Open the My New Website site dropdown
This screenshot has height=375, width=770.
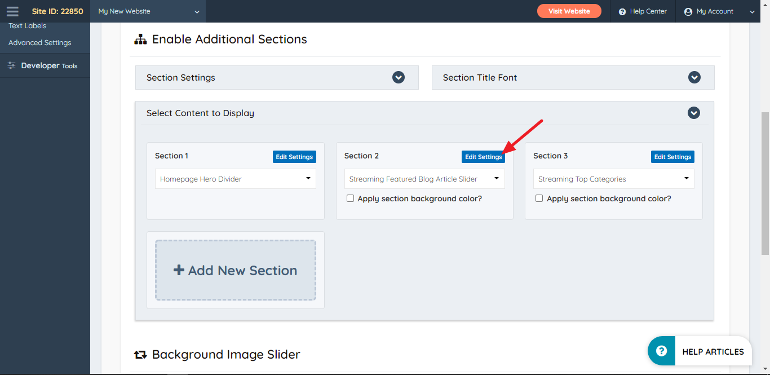click(x=149, y=11)
